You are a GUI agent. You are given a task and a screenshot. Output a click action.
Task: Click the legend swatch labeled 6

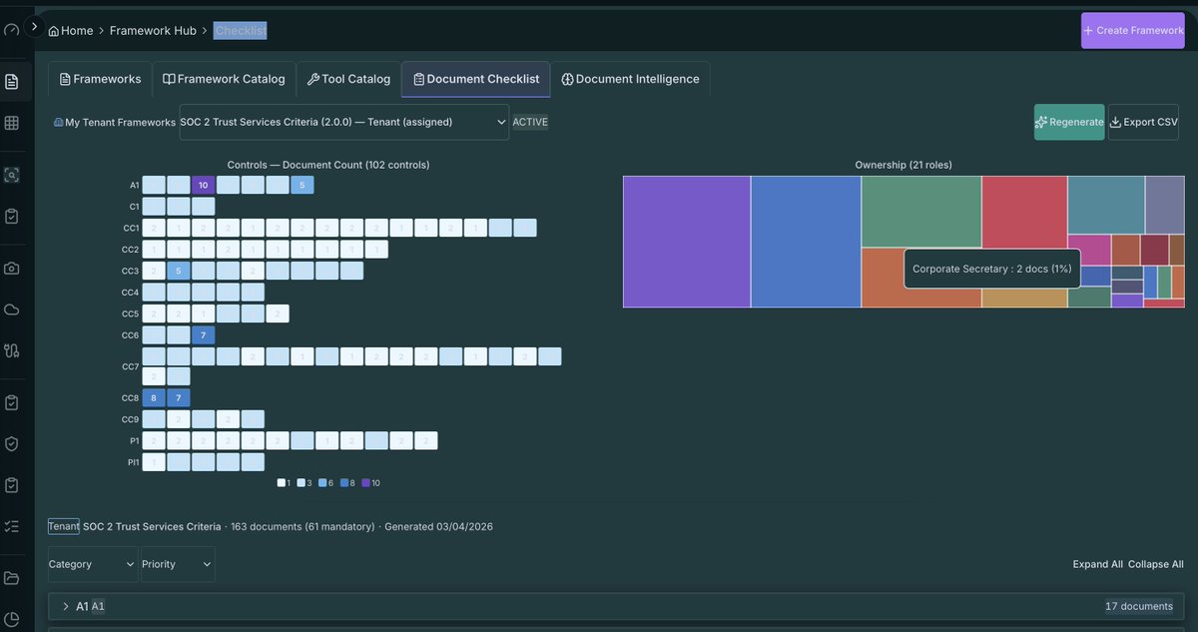(322, 483)
